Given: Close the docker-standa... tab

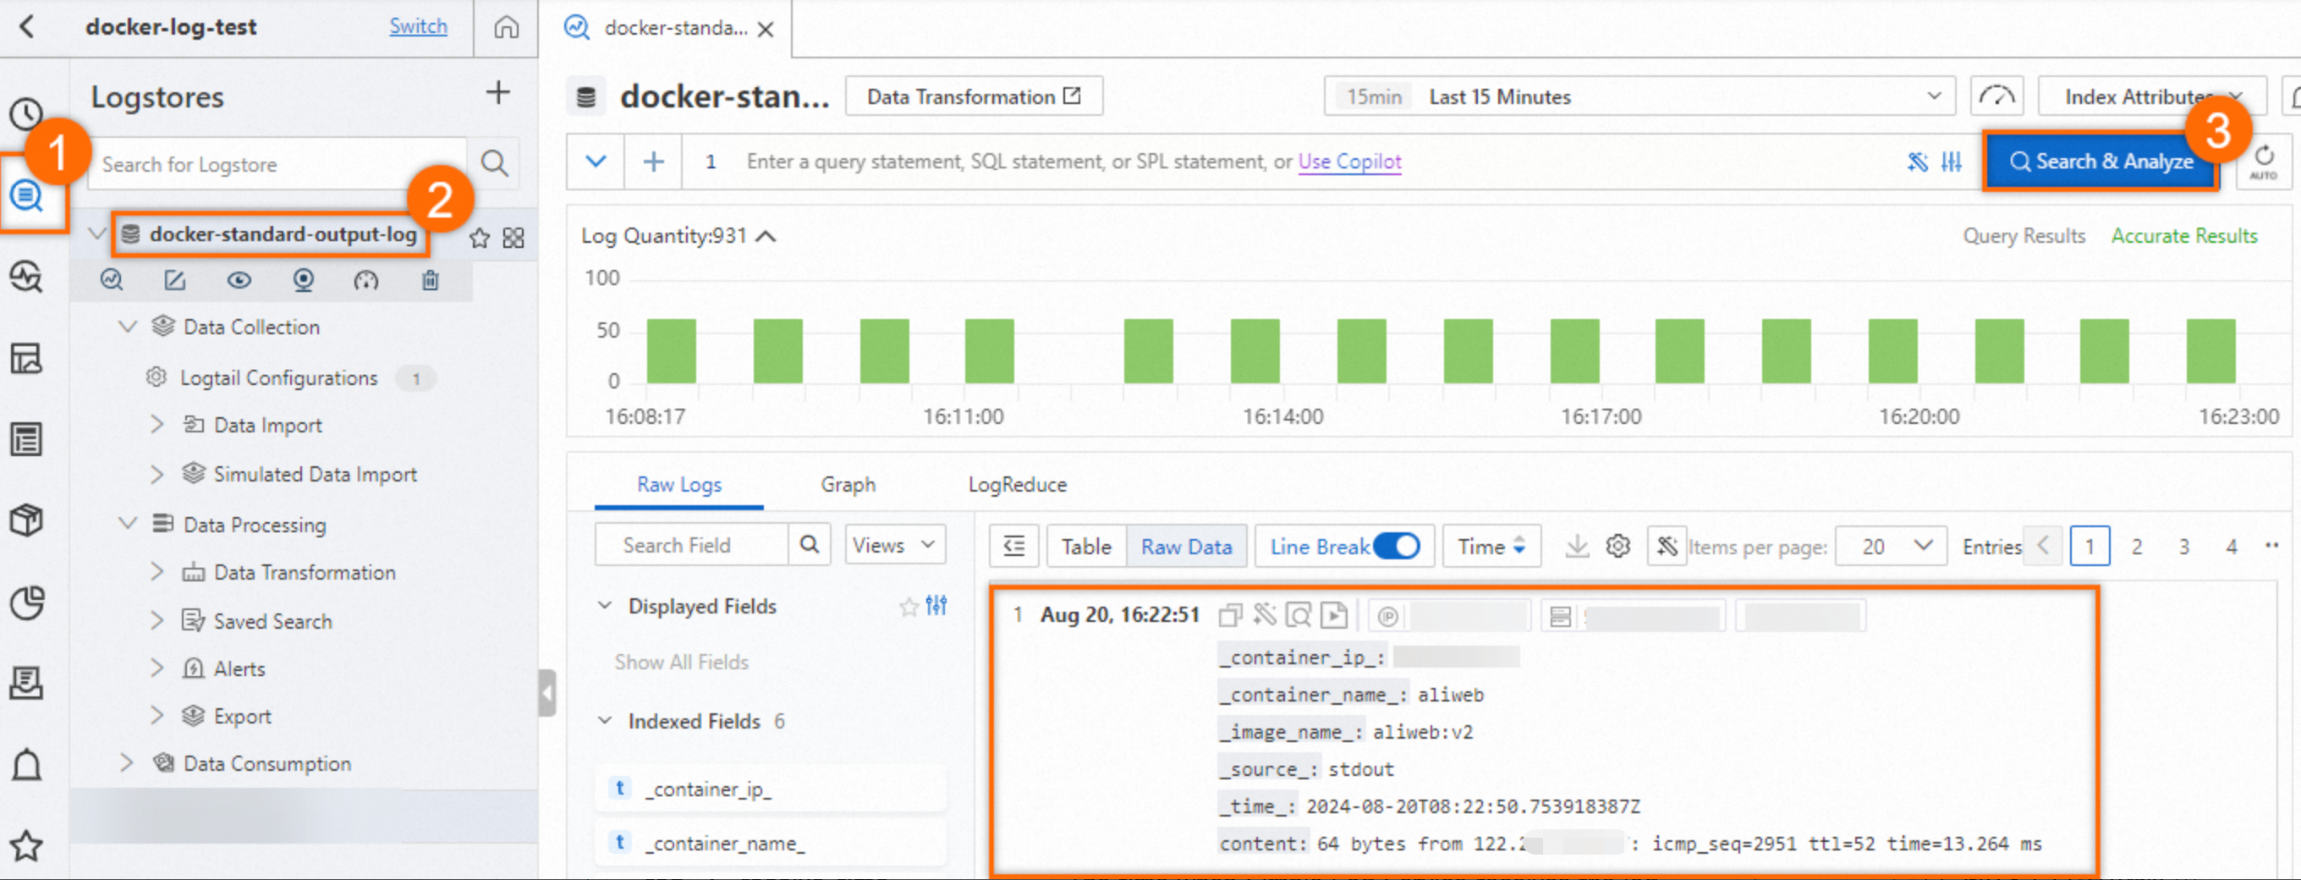Looking at the screenshot, I should (x=766, y=29).
